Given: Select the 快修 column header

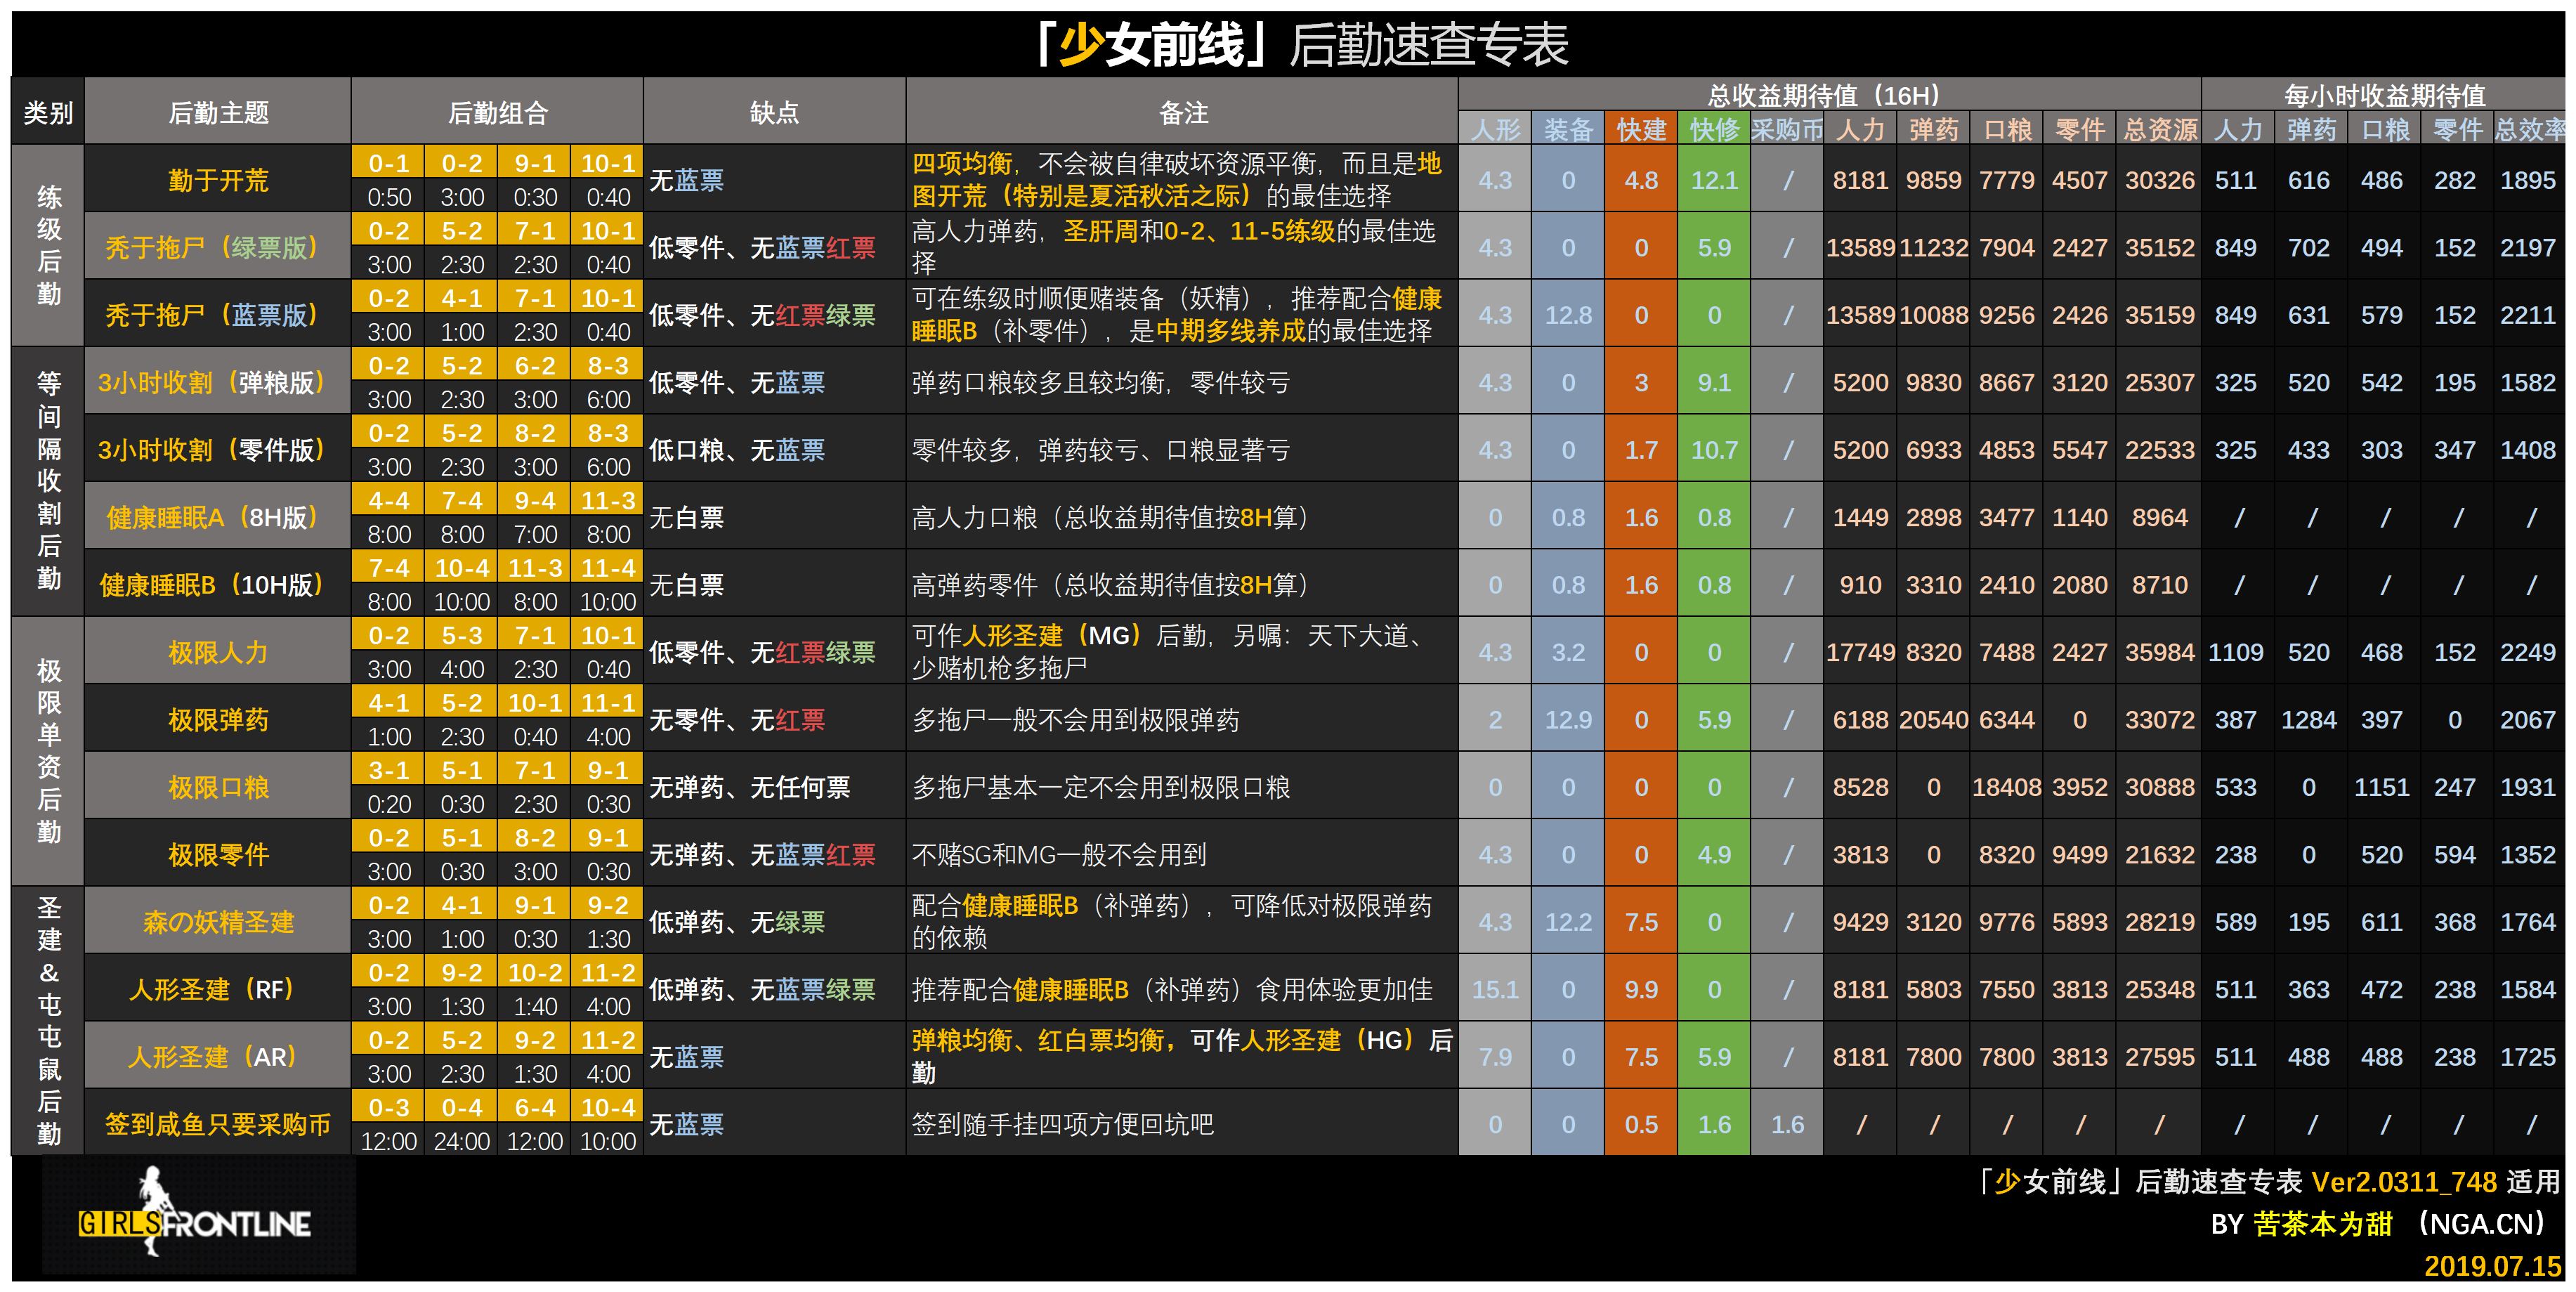Looking at the screenshot, I should 1713,128.
